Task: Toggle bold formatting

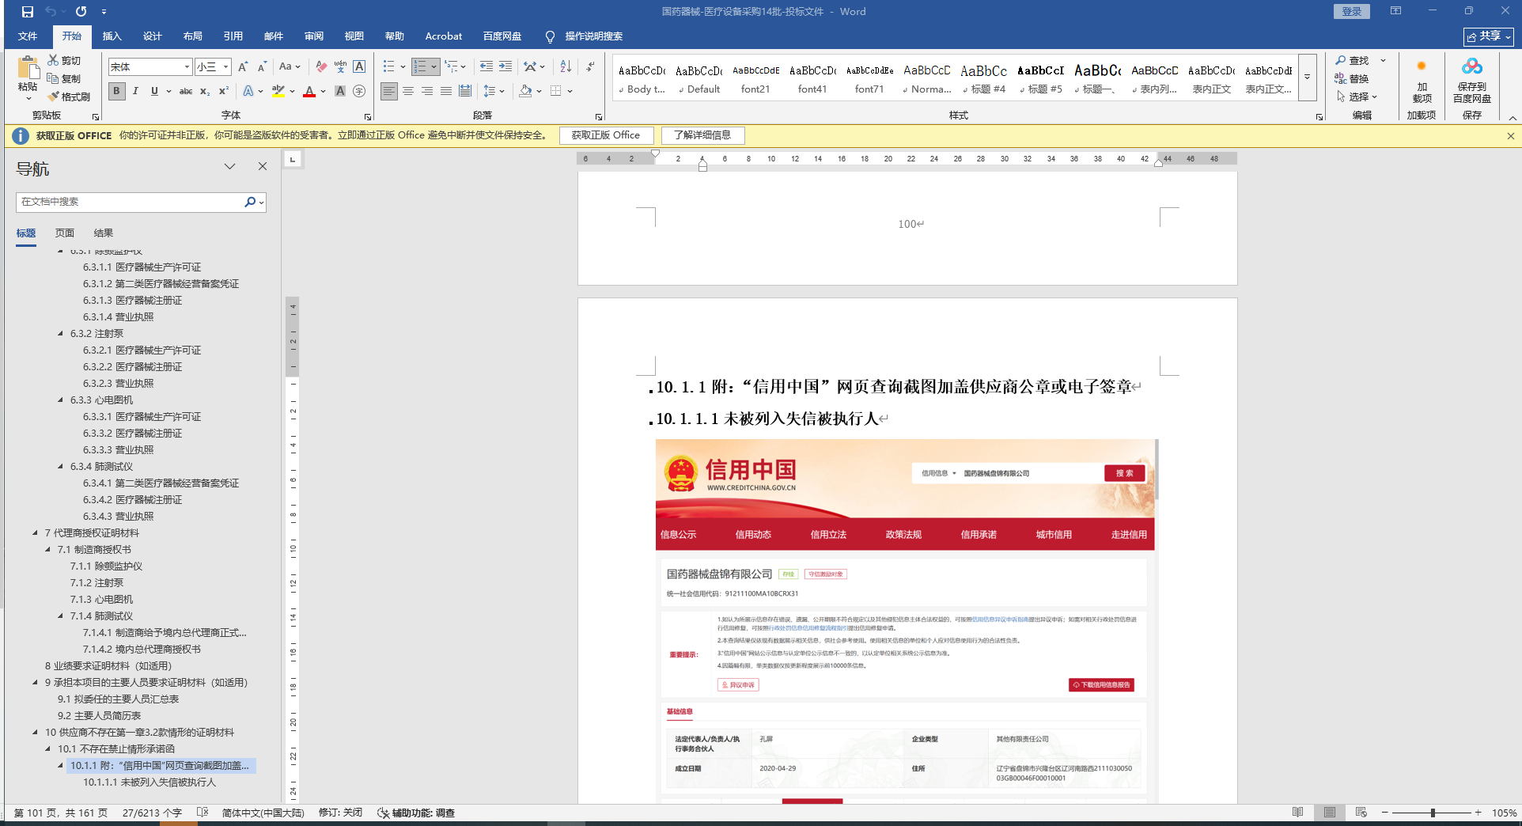Action: point(117,91)
